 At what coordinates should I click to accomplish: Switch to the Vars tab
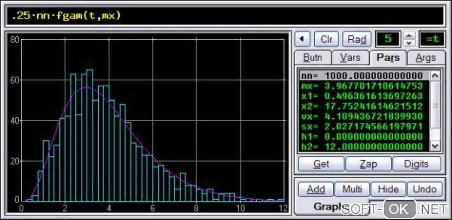350,58
